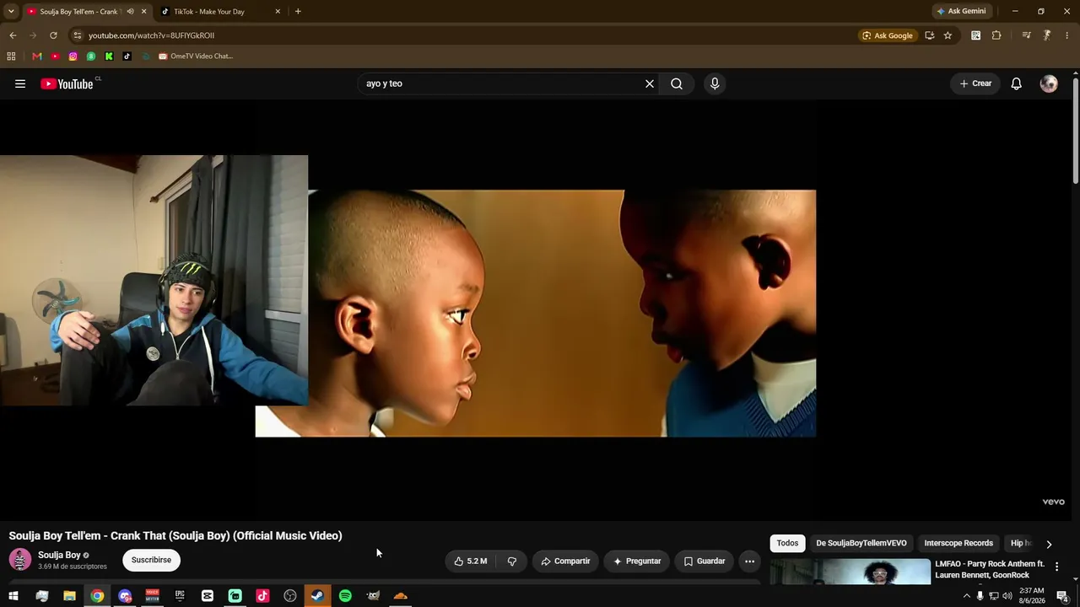Filter by Interscope Records chip
This screenshot has width=1080, height=607.
(958, 544)
